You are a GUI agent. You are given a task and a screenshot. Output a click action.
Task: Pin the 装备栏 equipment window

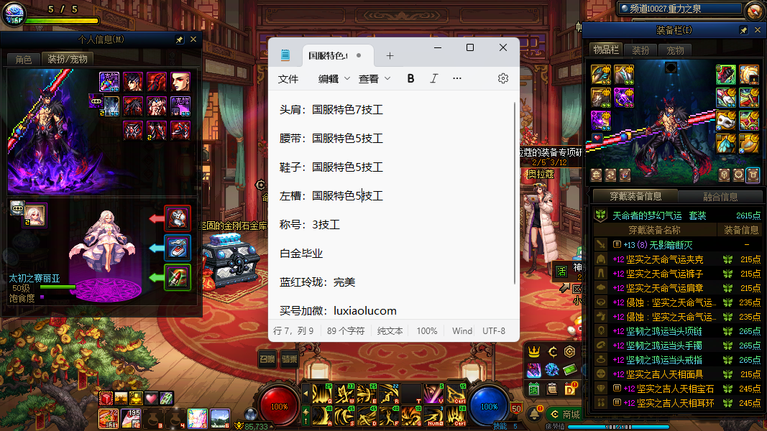pos(743,30)
